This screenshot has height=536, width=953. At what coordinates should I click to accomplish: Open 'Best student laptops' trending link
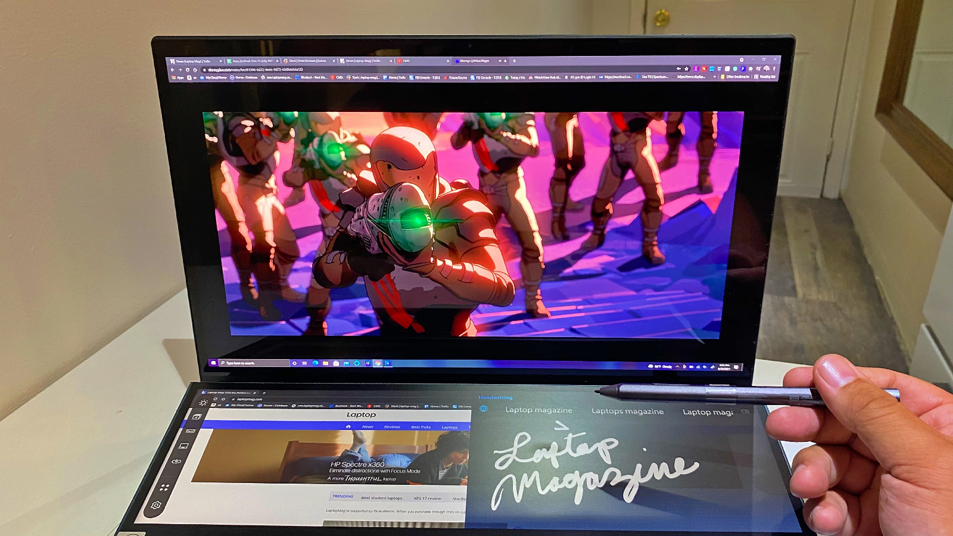point(382,498)
